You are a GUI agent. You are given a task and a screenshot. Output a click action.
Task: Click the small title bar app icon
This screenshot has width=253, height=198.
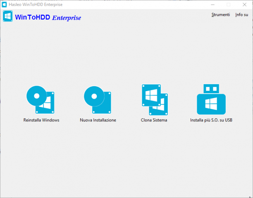[4, 5]
